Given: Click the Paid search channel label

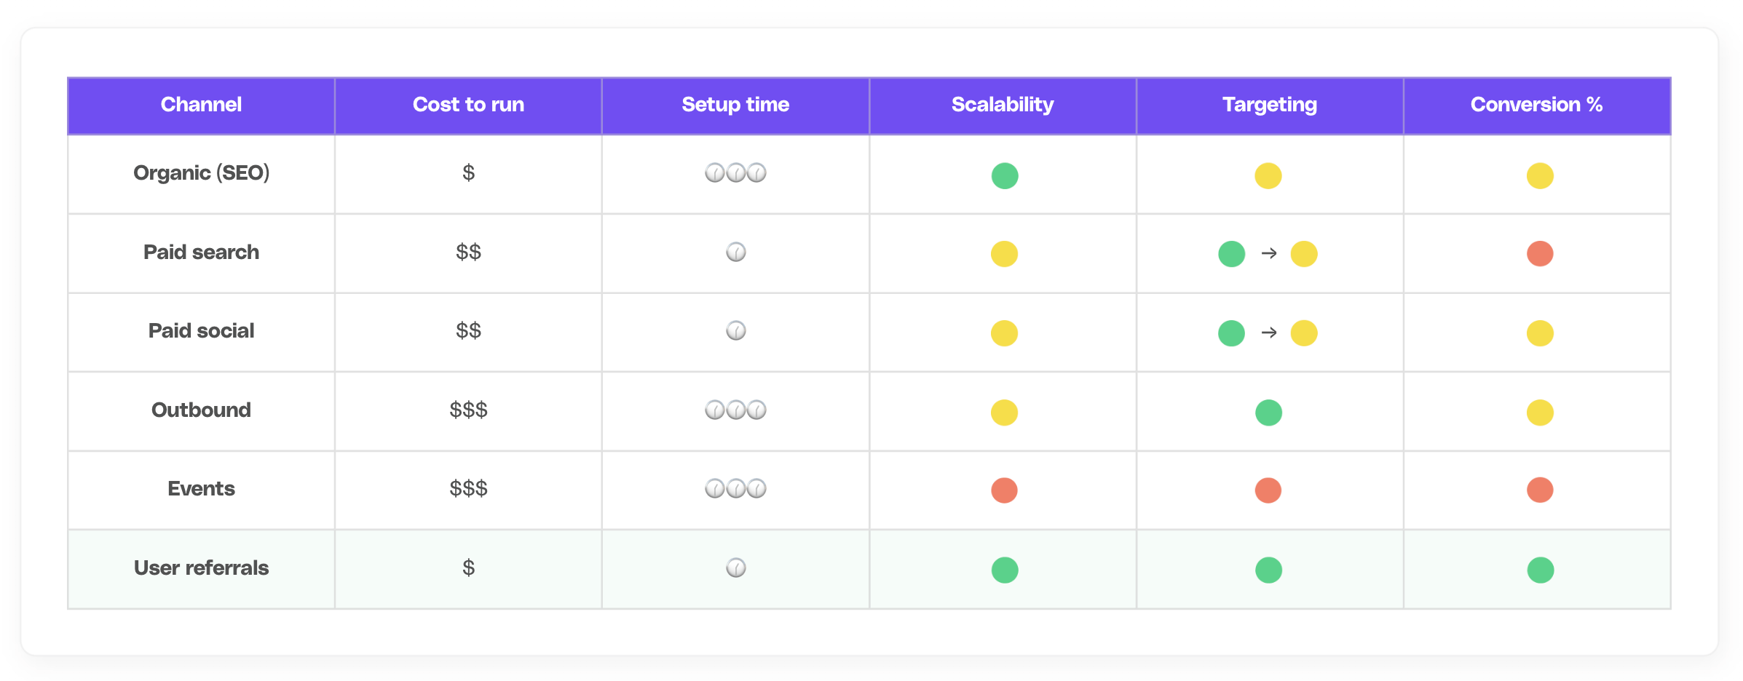Looking at the screenshot, I should (x=201, y=252).
